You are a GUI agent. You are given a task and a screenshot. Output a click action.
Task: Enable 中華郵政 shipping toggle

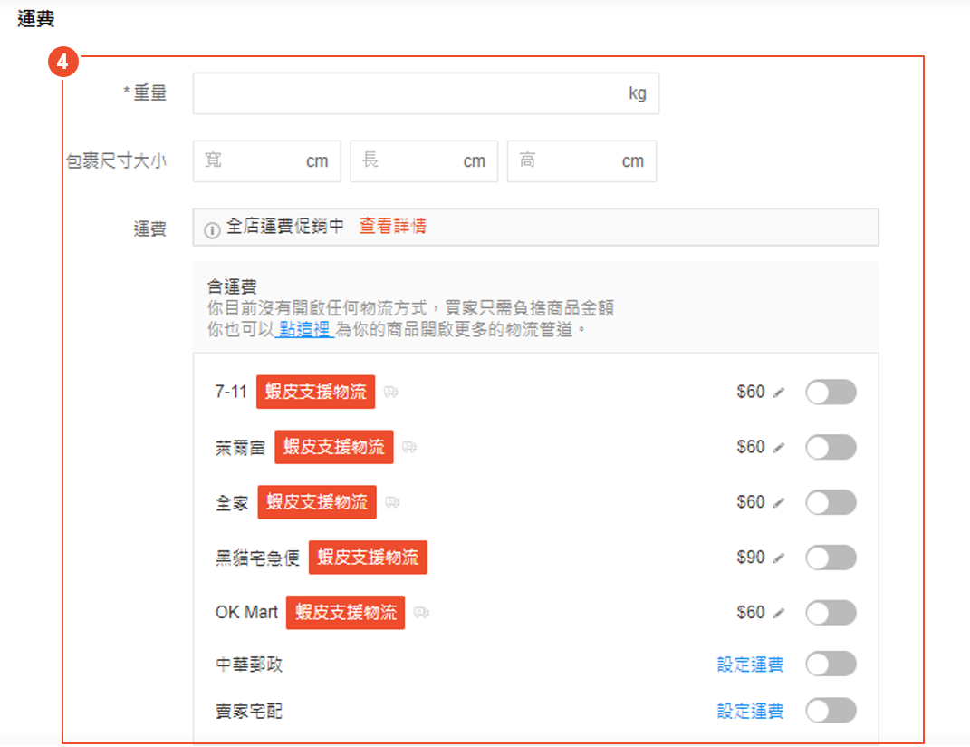[x=831, y=665]
